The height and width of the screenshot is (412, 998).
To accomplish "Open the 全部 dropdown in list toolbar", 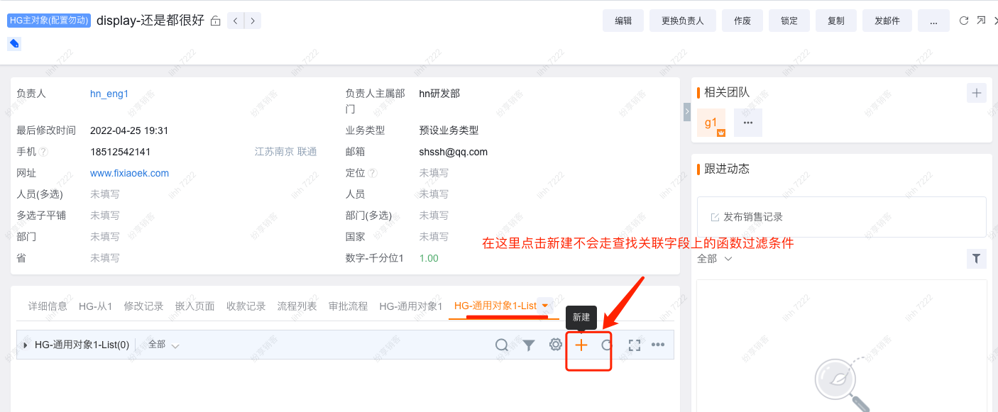I will point(163,345).
